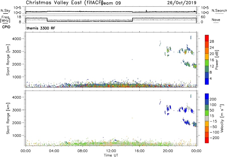Pick the bright blue 0–4 dB Power segment
227x157 pixels.
coord(207,81)
